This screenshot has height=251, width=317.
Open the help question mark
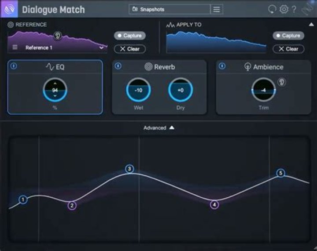point(294,9)
